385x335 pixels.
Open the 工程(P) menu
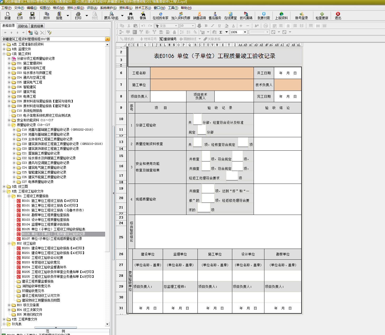point(6,8)
